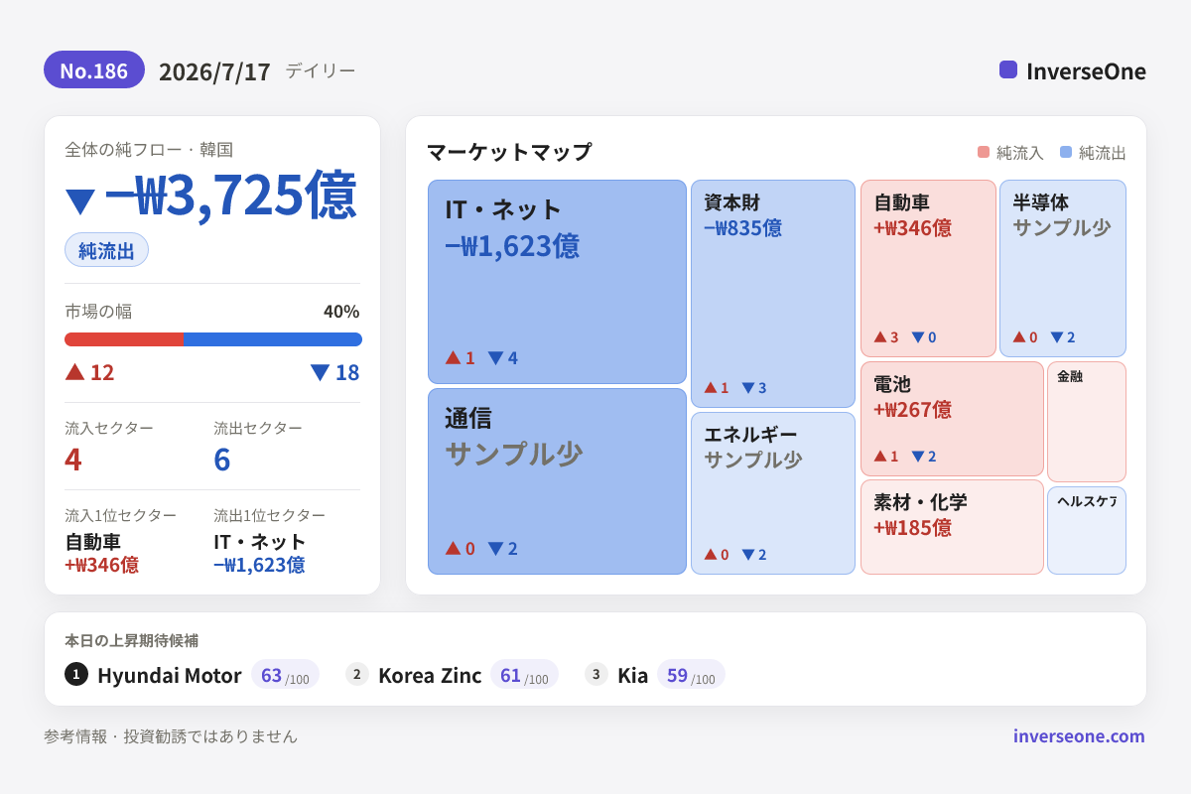1191x794 pixels.
Task: Click the InverseOne brand name
Action: tap(1086, 71)
